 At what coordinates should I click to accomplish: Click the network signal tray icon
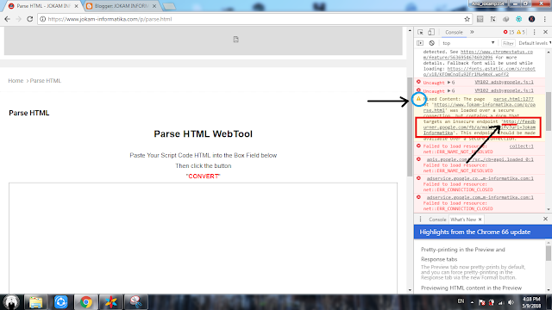click(x=500, y=302)
